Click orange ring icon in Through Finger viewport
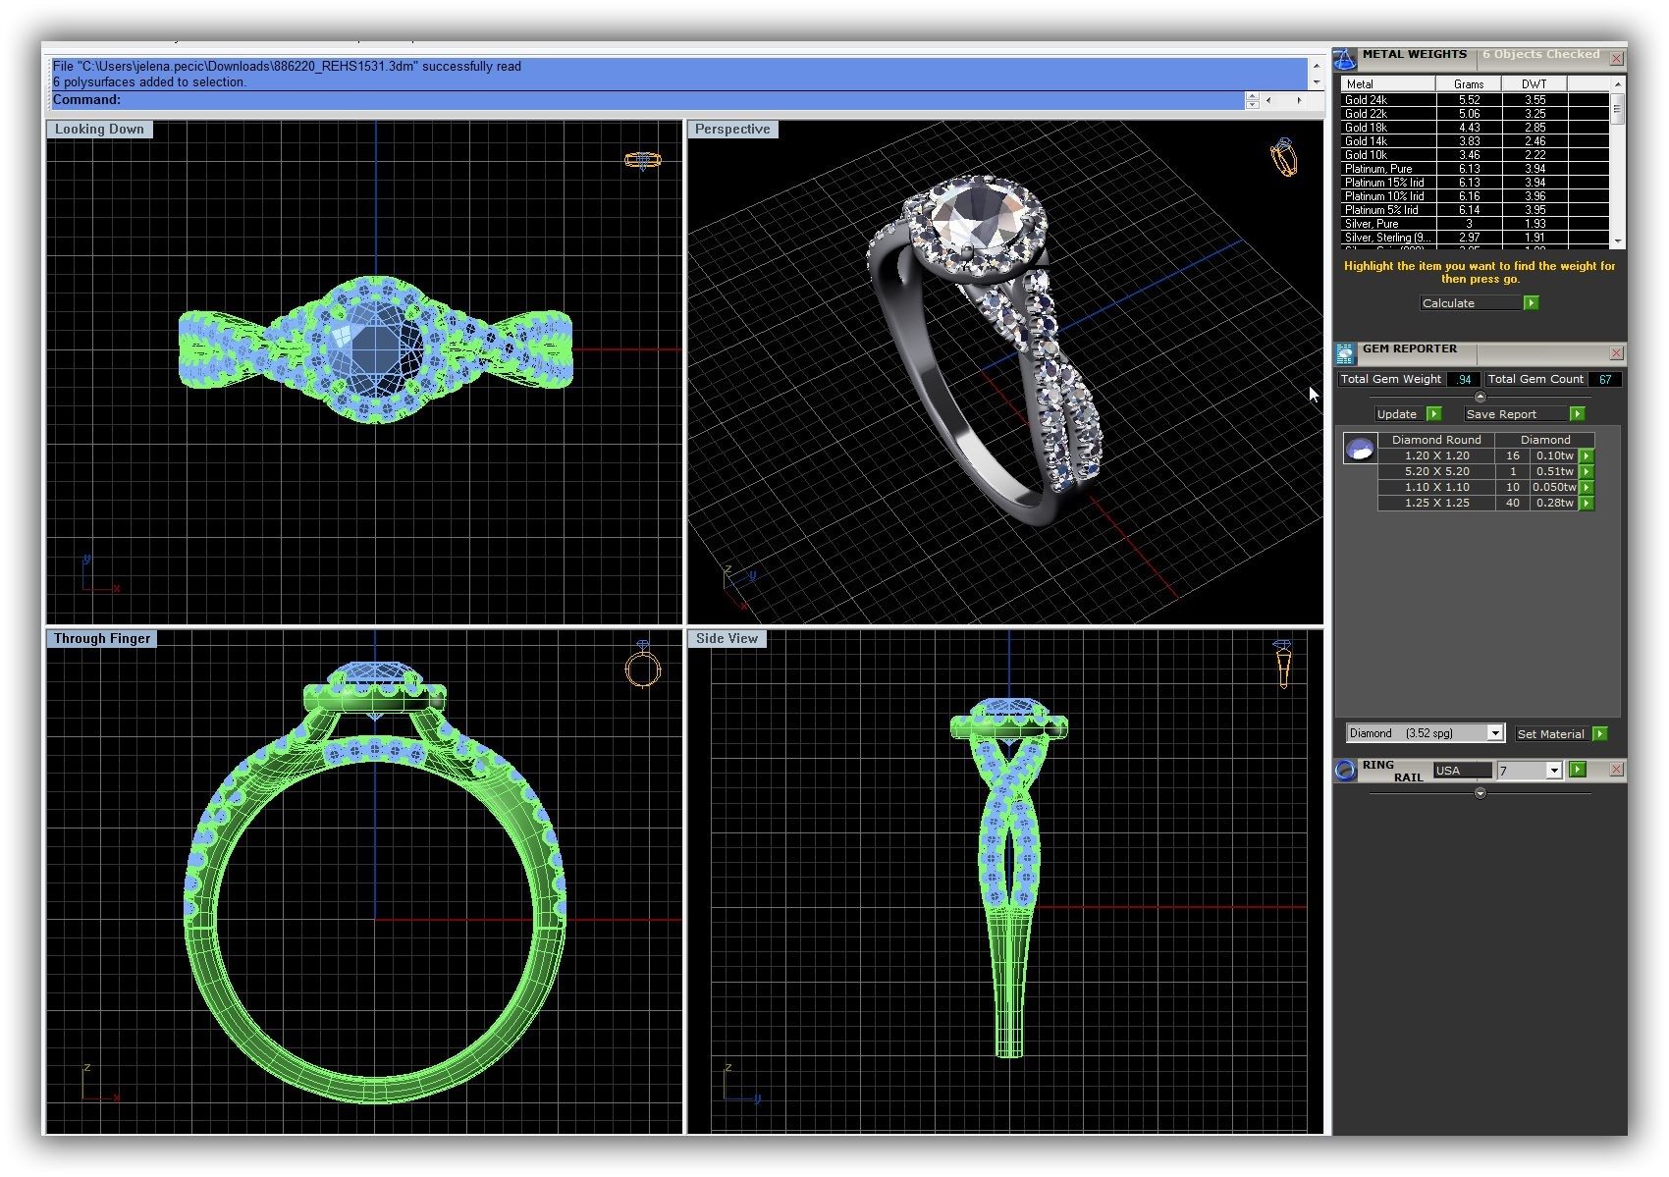1669x1177 pixels. click(643, 667)
